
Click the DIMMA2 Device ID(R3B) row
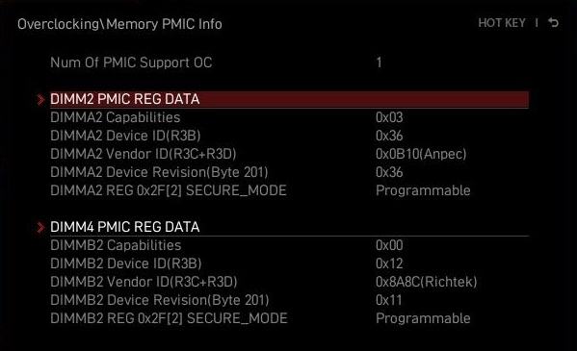point(289,136)
